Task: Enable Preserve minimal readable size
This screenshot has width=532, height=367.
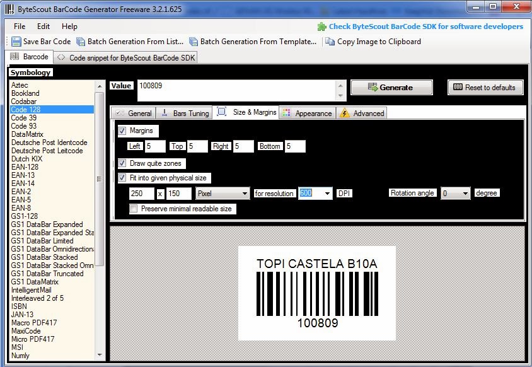Action: (134, 209)
